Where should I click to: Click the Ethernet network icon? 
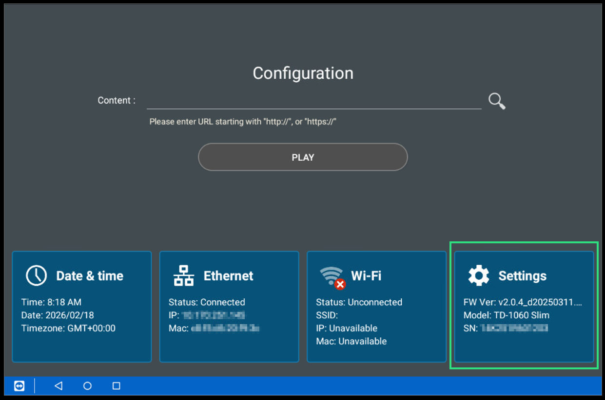tap(183, 275)
